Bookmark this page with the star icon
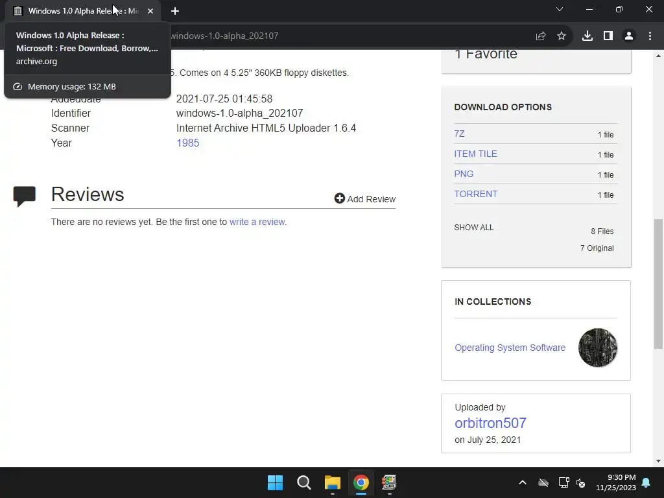The width and height of the screenshot is (664, 498). click(562, 36)
